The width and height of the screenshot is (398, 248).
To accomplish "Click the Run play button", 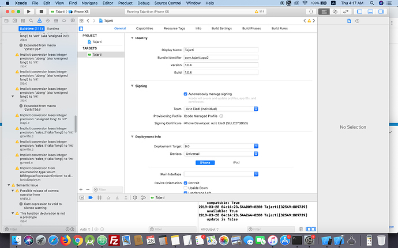I will click(x=29, y=12).
